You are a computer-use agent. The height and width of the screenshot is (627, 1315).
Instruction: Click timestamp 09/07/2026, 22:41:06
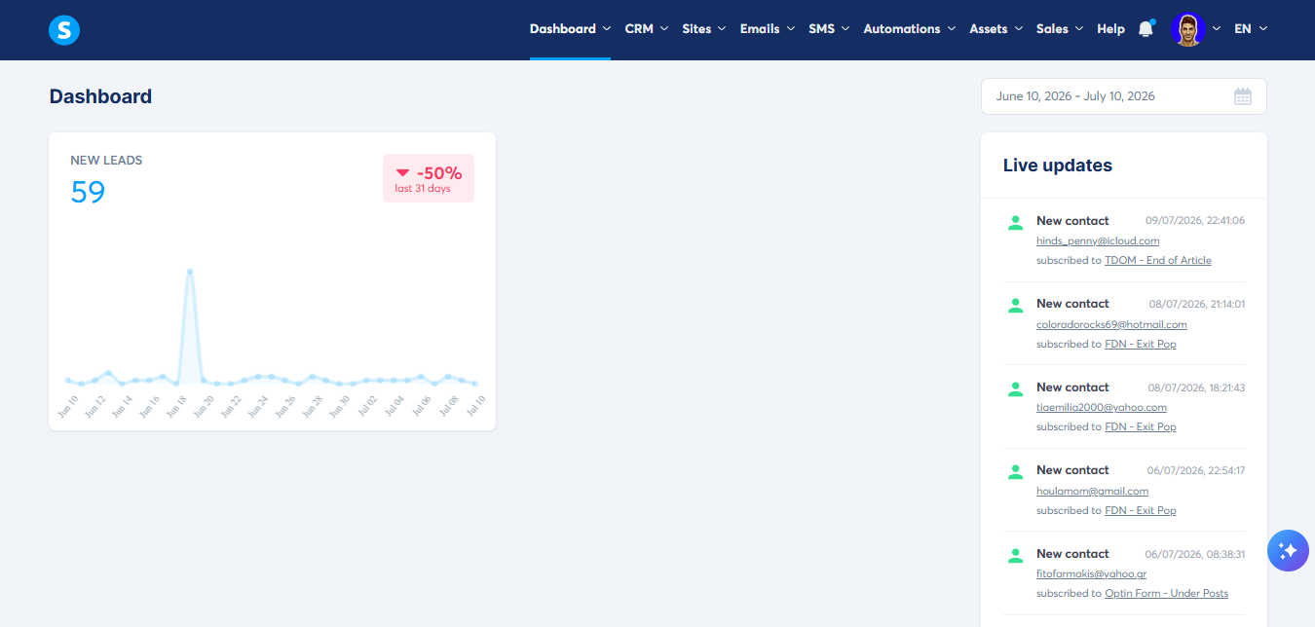coord(1195,221)
